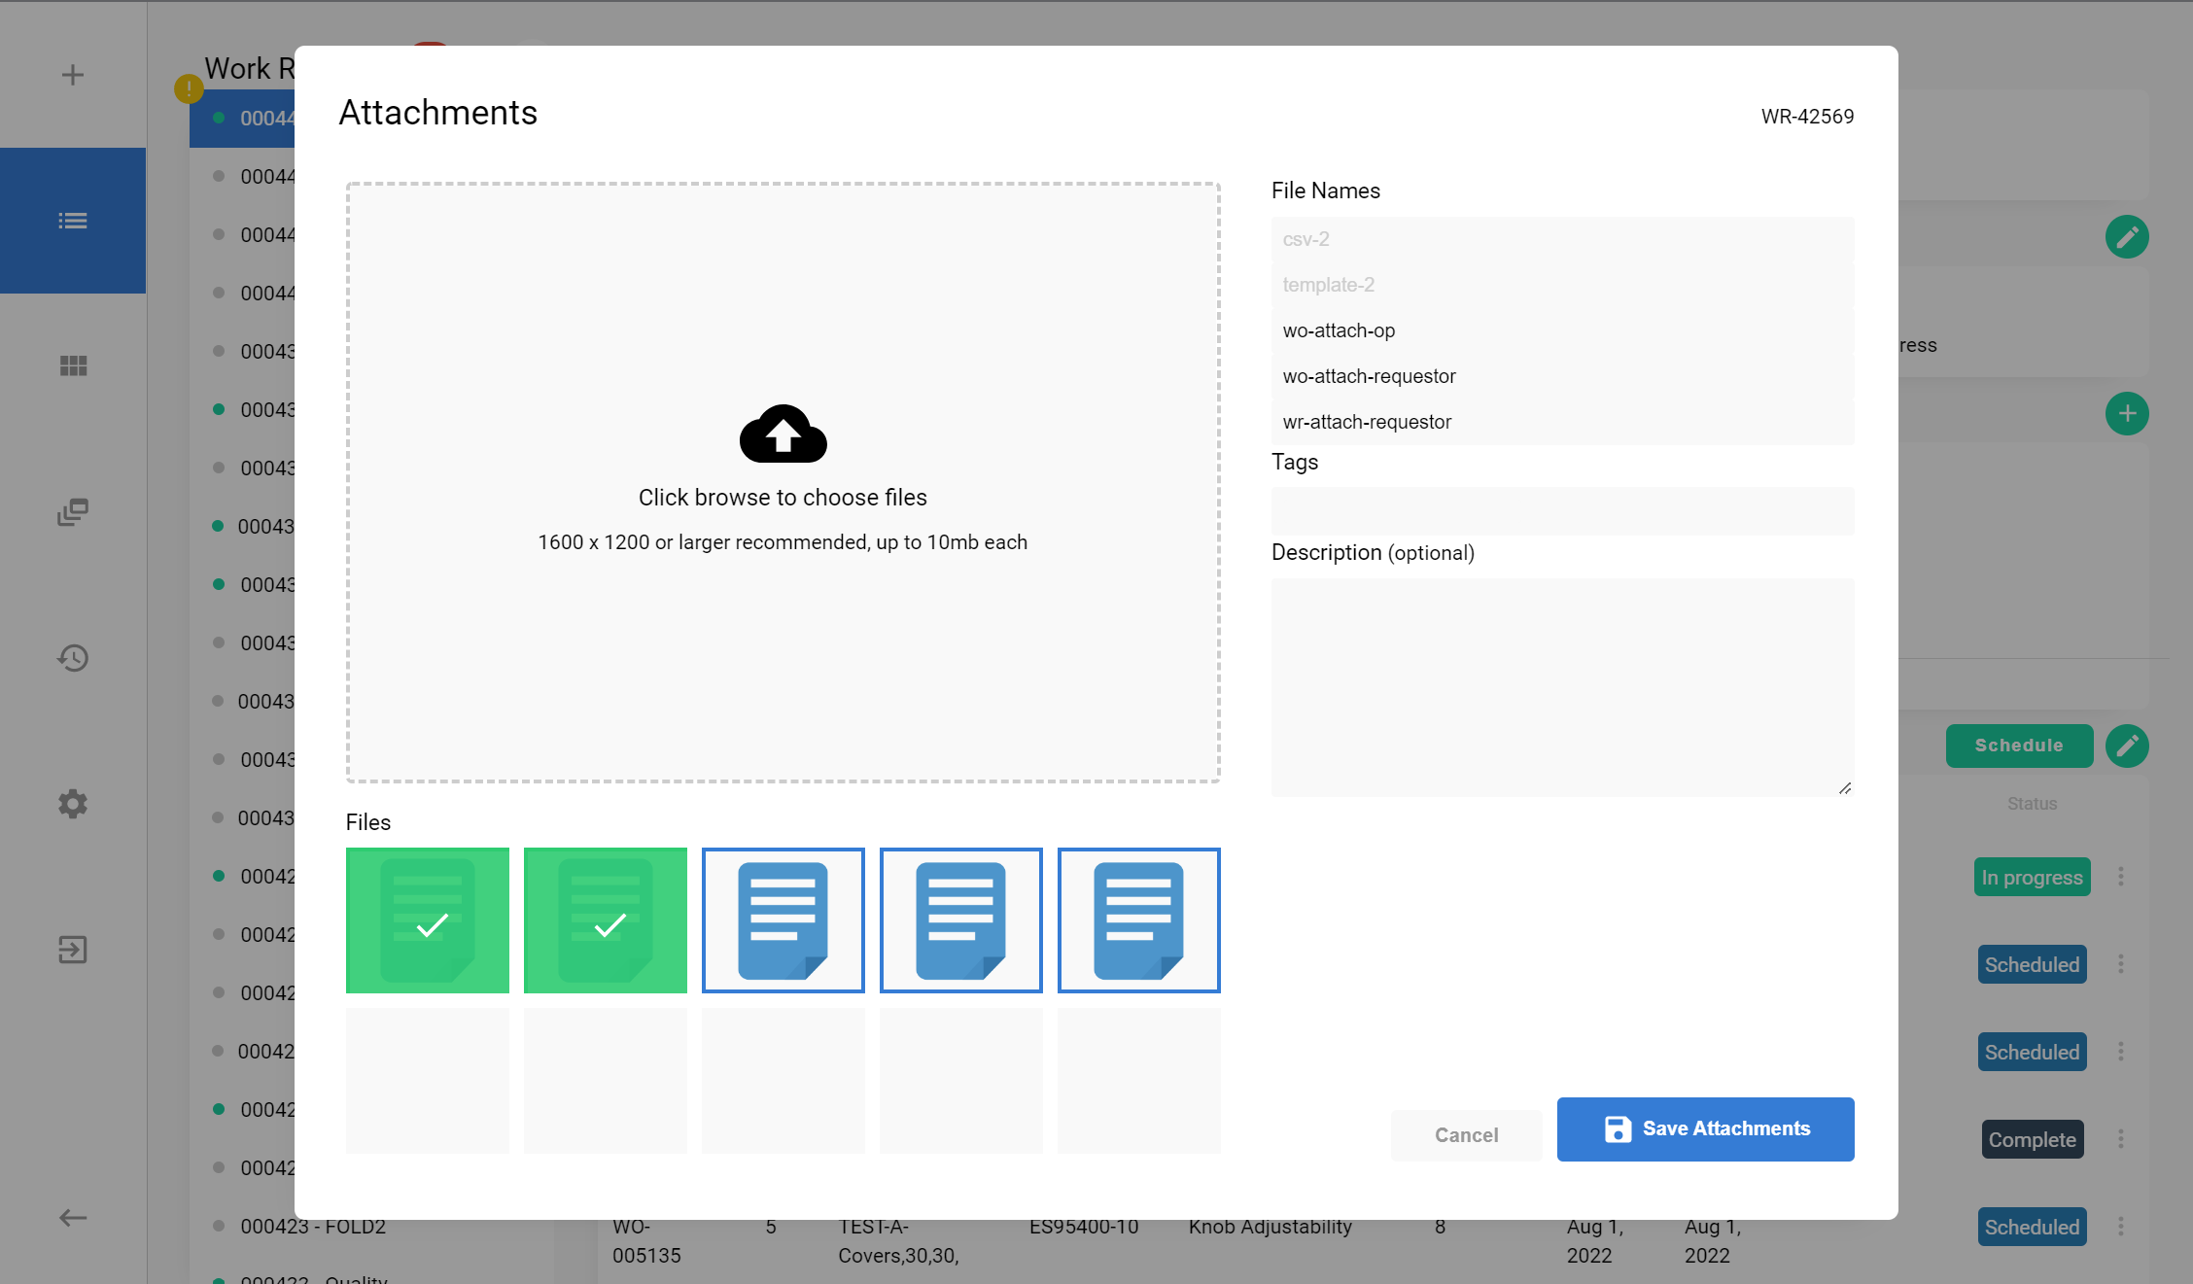Select wr-attach-requestor in the File Names list
2193x1284 pixels.
coord(1366,421)
